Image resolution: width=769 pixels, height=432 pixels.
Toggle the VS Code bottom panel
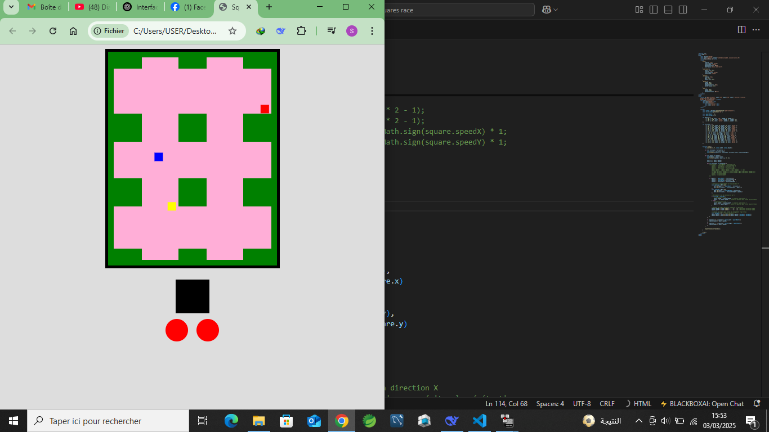click(x=668, y=10)
